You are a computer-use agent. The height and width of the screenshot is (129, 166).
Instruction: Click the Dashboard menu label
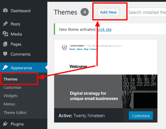[x=20, y=11]
